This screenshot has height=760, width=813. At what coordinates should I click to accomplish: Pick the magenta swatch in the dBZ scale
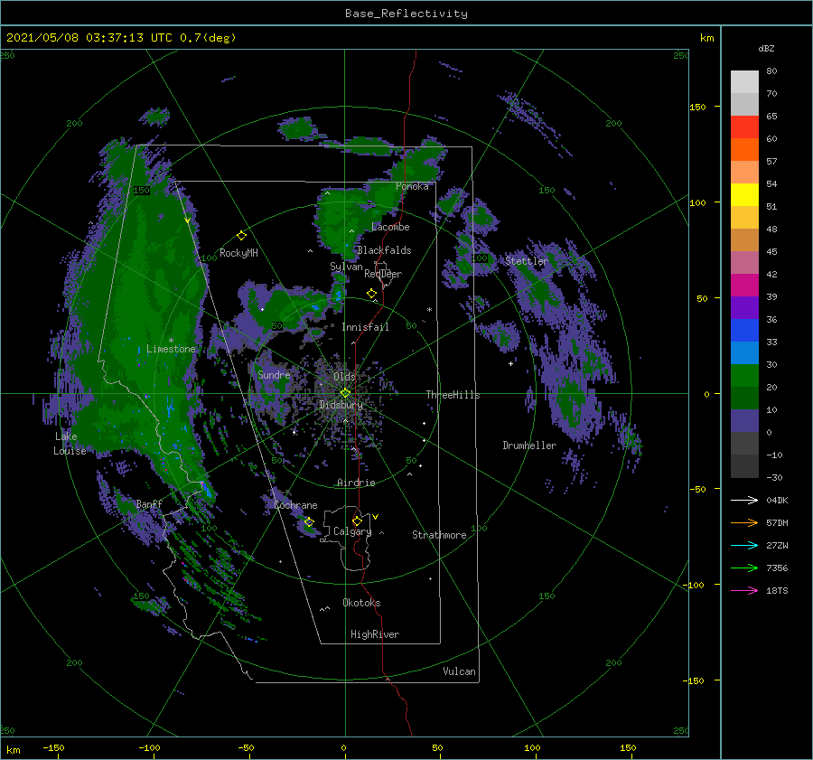pyautogui.click(x=744, y=286)
